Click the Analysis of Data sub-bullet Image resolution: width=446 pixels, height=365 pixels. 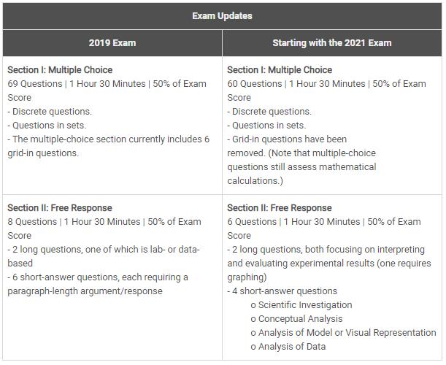[288, 347]
